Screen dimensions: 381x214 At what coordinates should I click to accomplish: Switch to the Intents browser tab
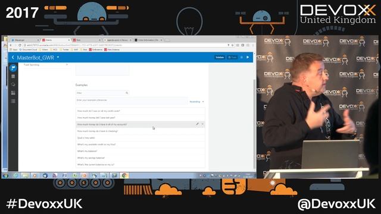[x=55, y=40]
